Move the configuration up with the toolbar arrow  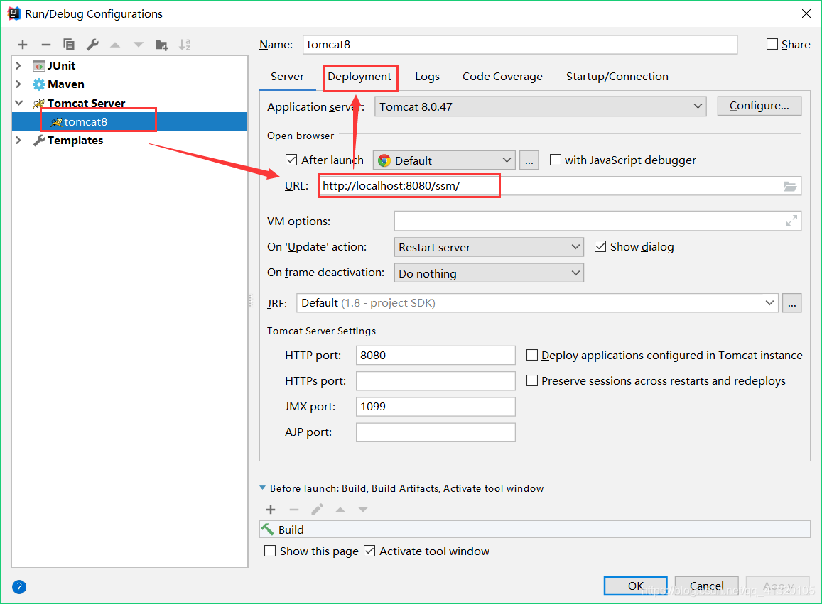tap(115, 45)
